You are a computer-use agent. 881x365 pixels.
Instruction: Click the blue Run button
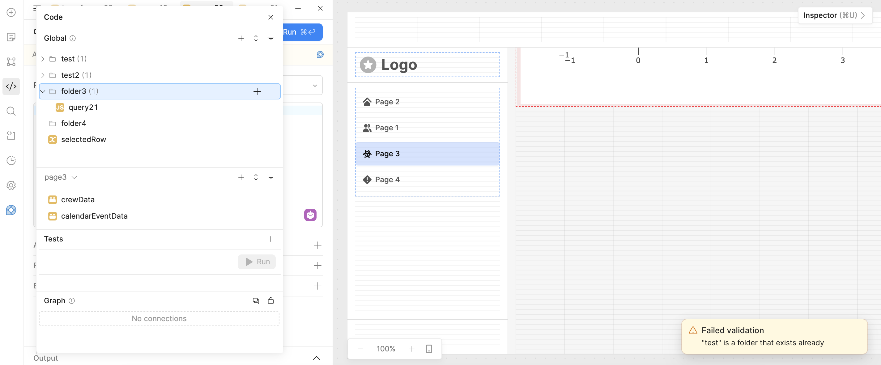coord(302,32)
